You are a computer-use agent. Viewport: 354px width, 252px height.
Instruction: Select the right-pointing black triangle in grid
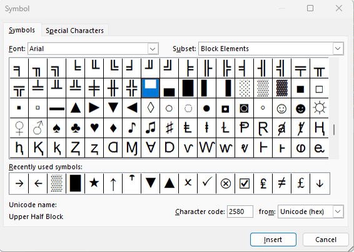click(94, 108)
